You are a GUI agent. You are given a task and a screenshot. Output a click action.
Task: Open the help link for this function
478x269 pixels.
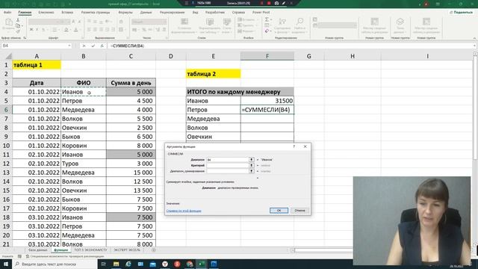[x=184, y=211]
